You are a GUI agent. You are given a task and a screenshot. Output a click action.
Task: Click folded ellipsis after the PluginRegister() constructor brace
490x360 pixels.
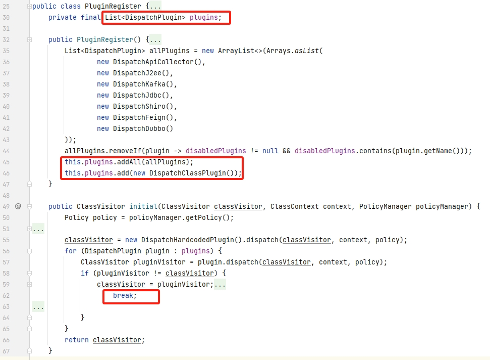point(155,39)
